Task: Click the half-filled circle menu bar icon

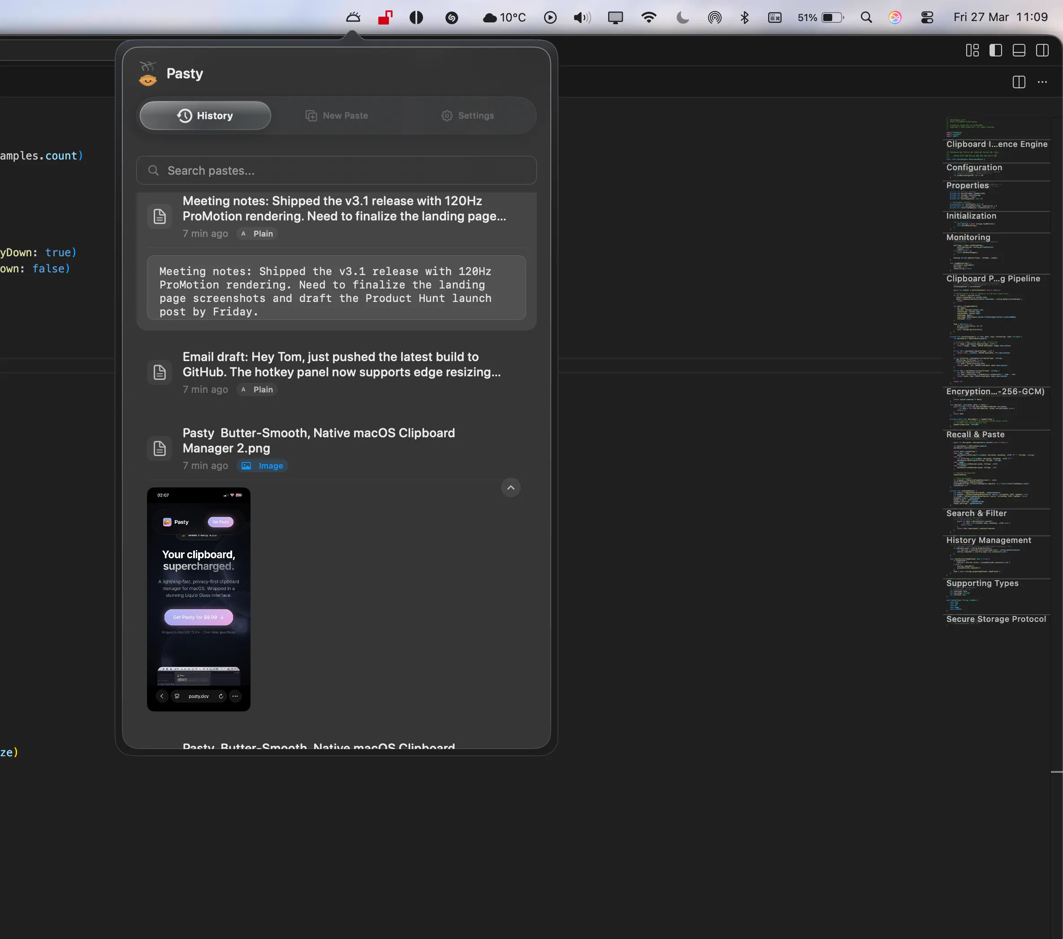Action: pos(416,17)
